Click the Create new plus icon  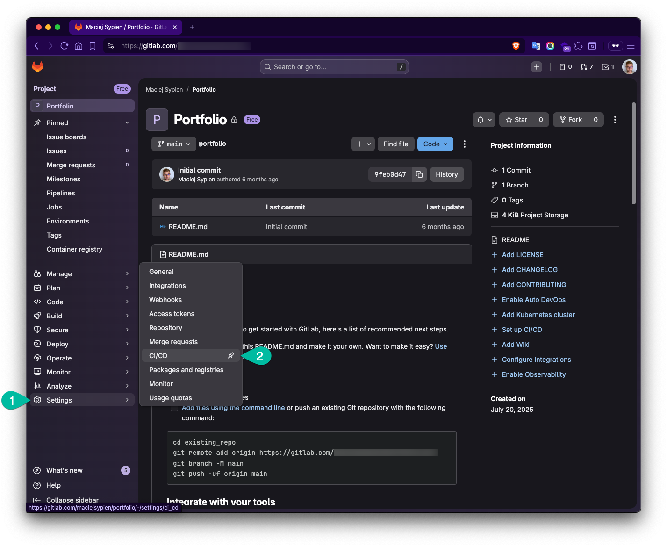coord(536,66)
